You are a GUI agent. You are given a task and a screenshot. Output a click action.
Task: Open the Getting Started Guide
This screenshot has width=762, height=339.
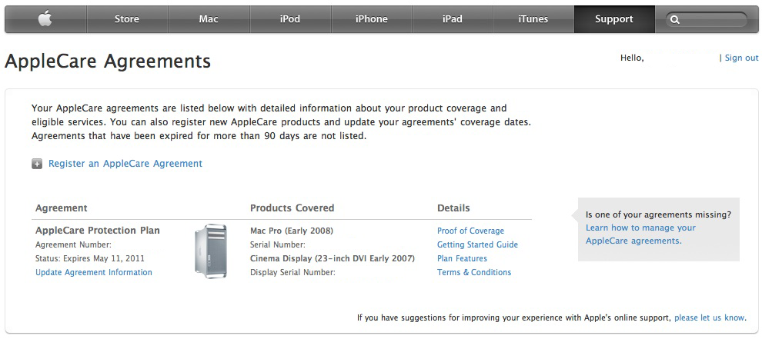477,244
